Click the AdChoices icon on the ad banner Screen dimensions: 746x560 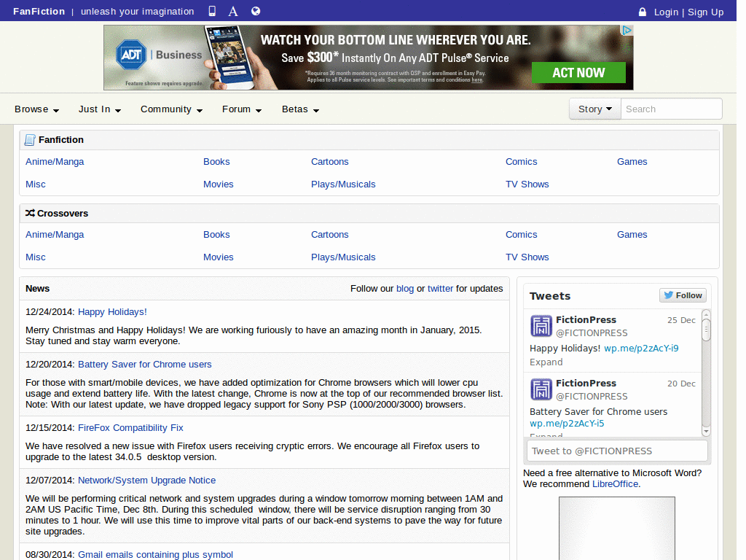(627, 31)
